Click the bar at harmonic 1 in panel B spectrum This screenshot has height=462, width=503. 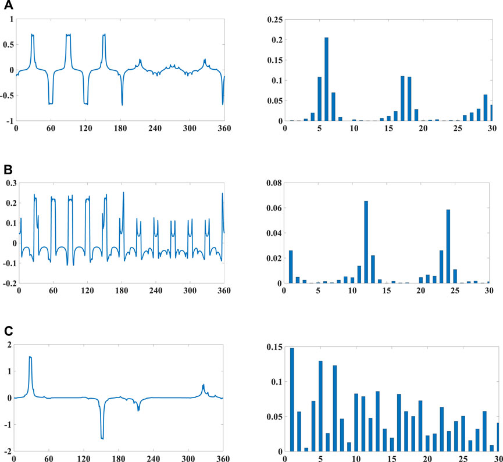[x=291, y=267]
